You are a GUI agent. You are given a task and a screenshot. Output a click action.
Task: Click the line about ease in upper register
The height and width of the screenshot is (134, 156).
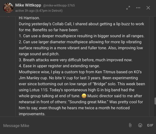pos(59,66)
